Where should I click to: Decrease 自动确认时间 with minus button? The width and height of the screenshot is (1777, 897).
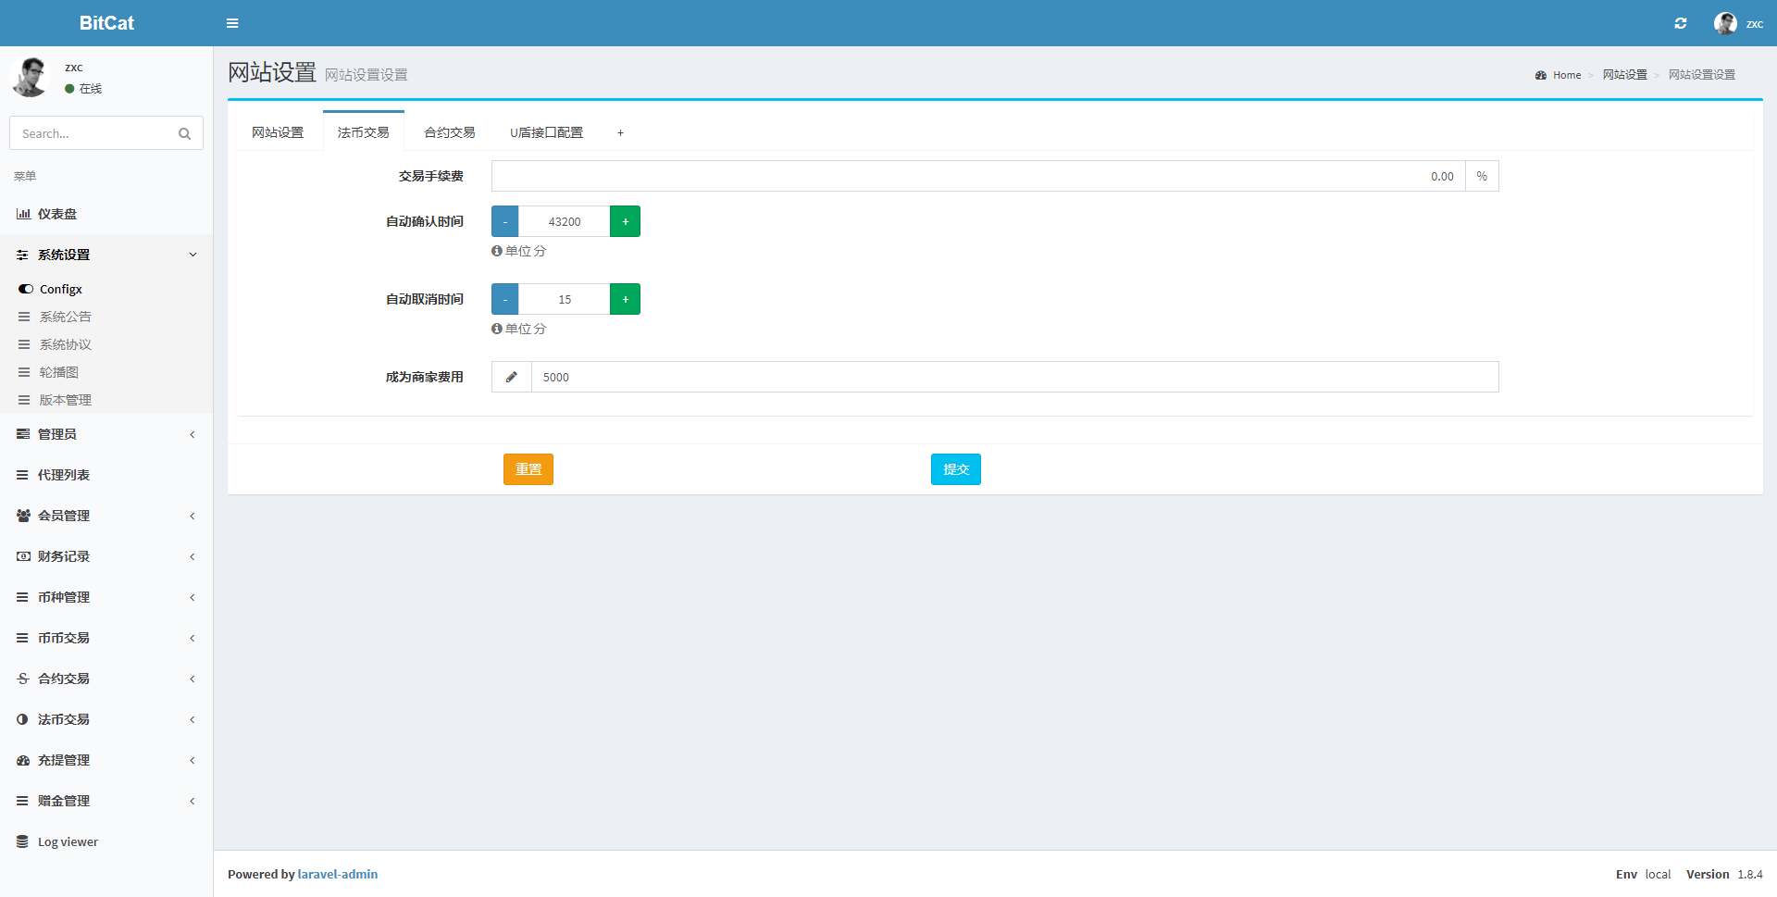(504, 221)
